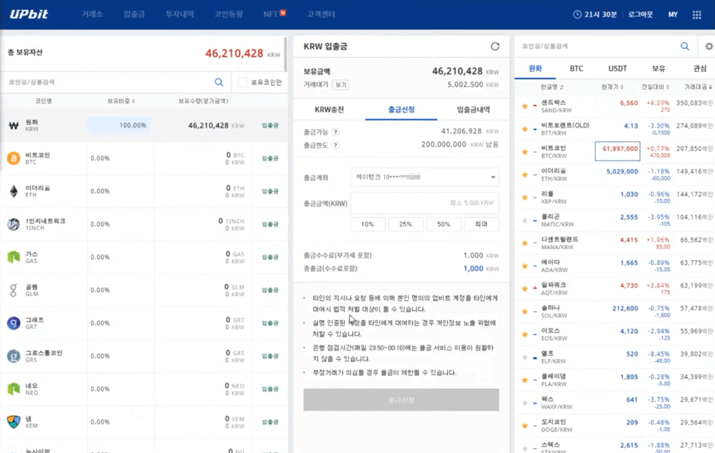Click 로그아웃 in the header
Image resolution: width=715 pixels, height=453 pixels.
click(641, 14)
